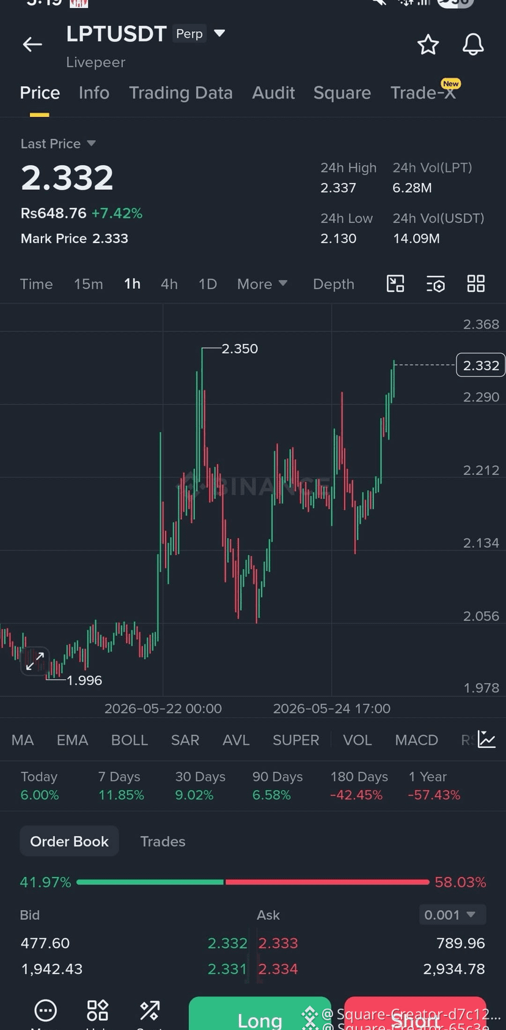Toggle VOL indicator
The width and height of the screenshot is (506, 1030).
click(x=358, y=740)
